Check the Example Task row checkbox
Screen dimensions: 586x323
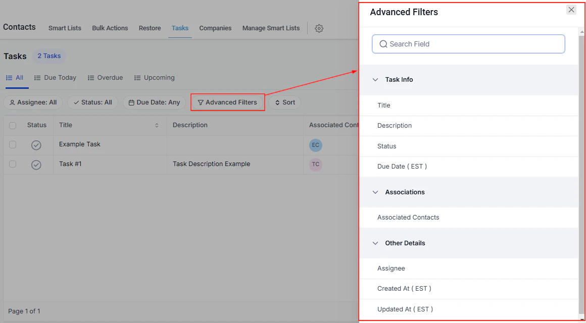(13, 145)
